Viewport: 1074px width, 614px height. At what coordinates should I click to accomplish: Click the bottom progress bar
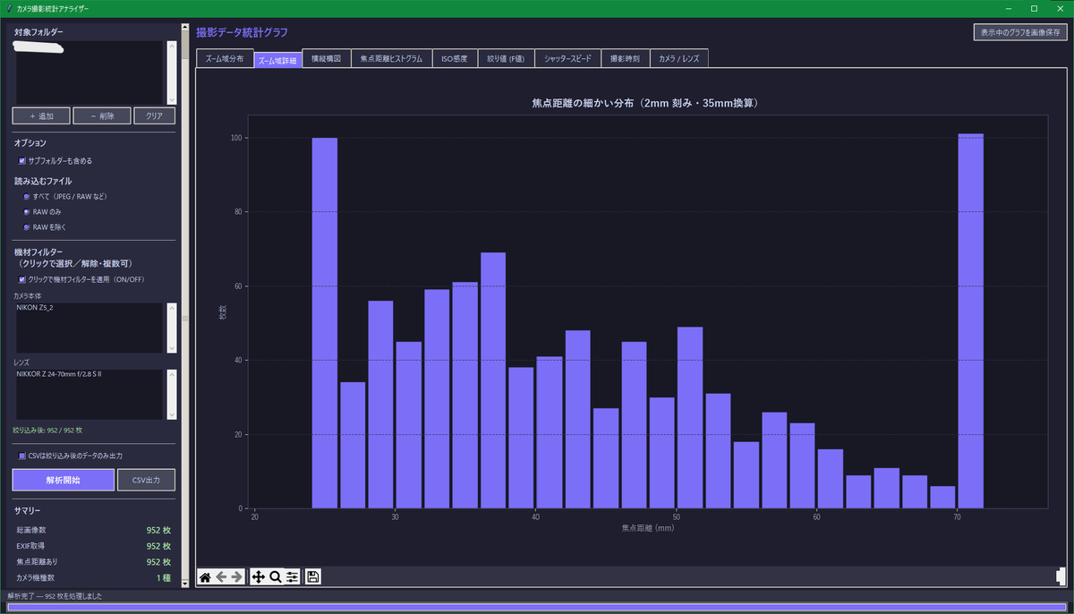click(536, 607)
